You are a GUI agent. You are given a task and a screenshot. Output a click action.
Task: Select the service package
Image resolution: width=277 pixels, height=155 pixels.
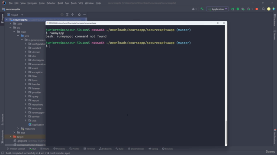click(x=35, y=117)
